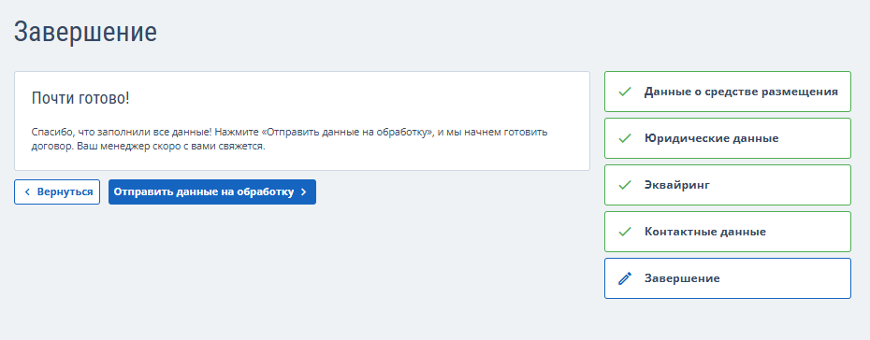Submit with Отправить данные на обработку button

coord(212,191)
